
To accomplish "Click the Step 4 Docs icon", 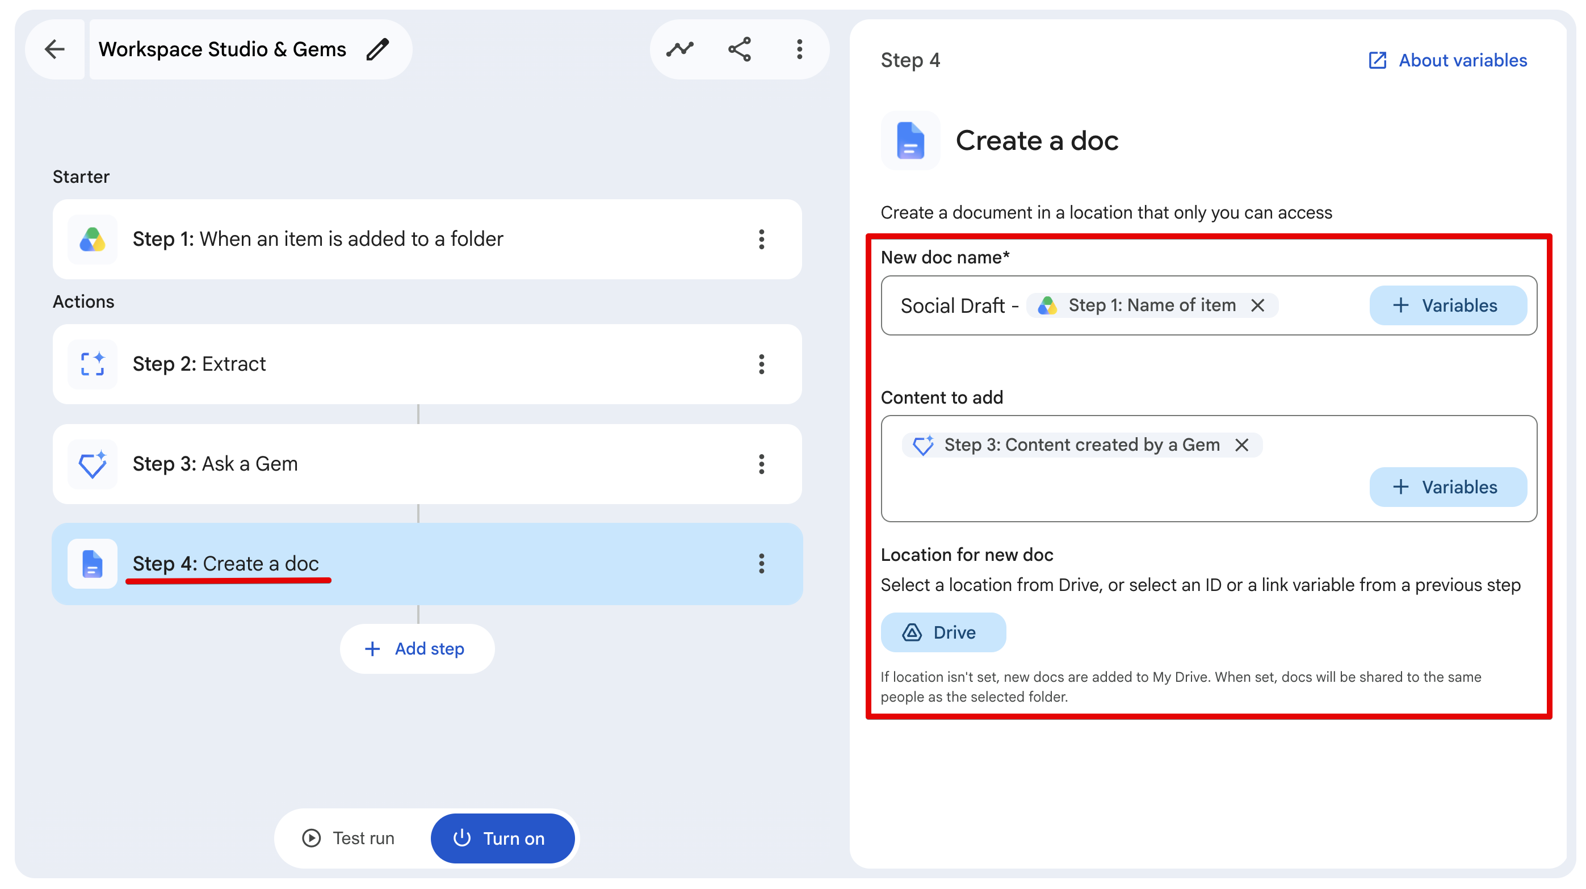I will (x=93, y=564).
